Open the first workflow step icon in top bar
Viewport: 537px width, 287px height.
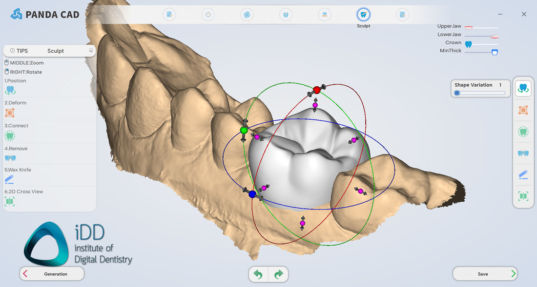pos(169,15)
